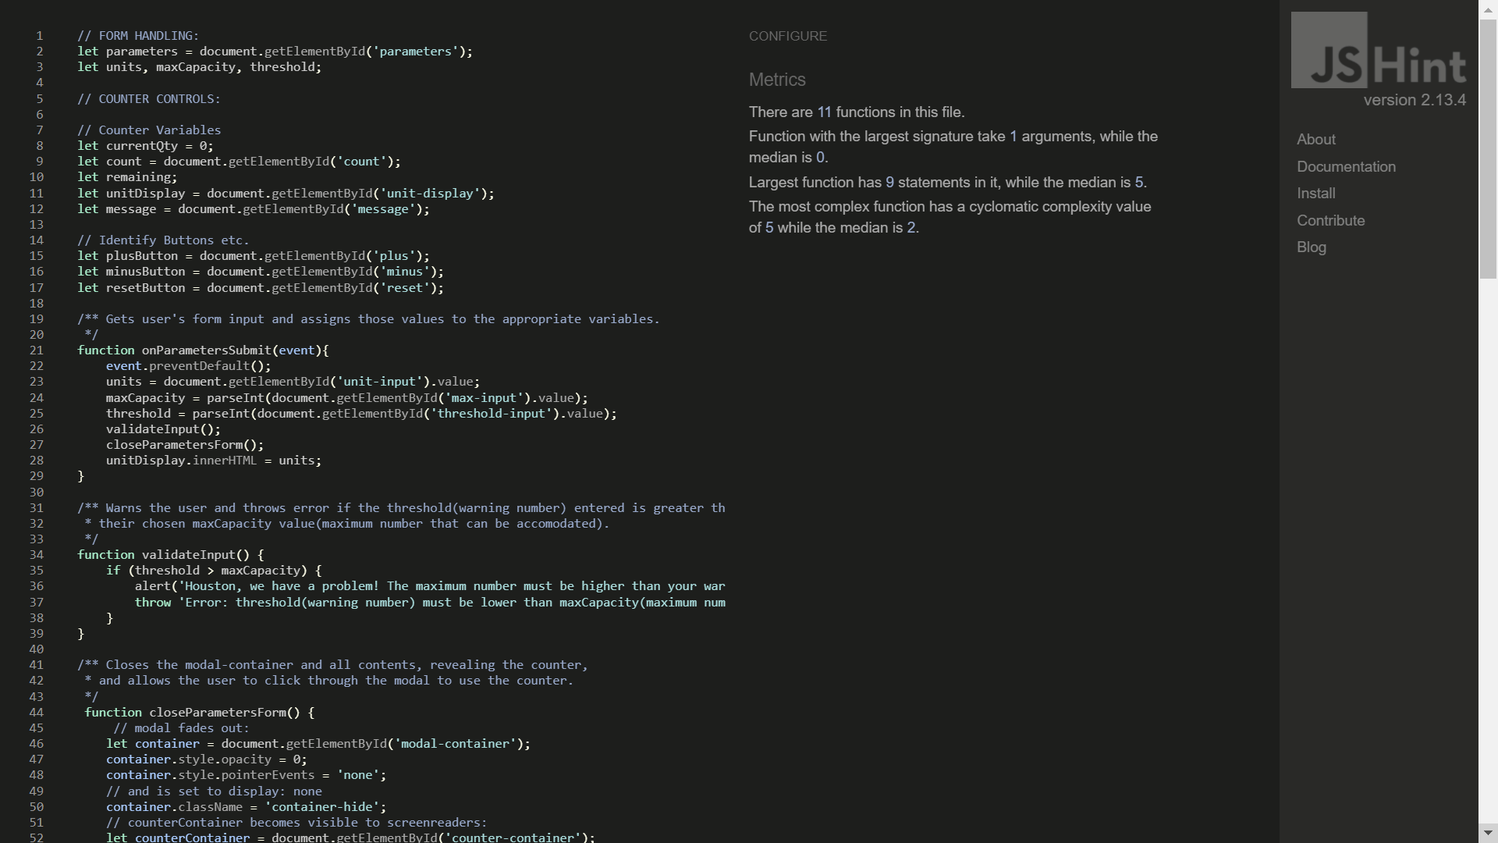Open the Contribute page
Image resolution: width=1498 pixels, height=843 pixels.
point(1330,221)
